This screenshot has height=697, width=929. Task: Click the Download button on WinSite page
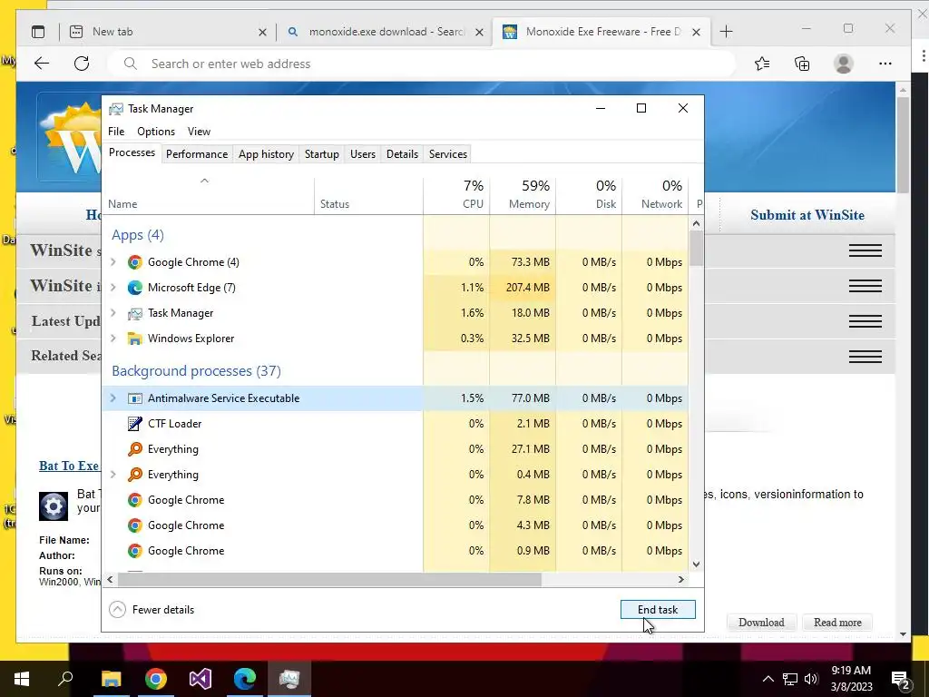[761, 623]
